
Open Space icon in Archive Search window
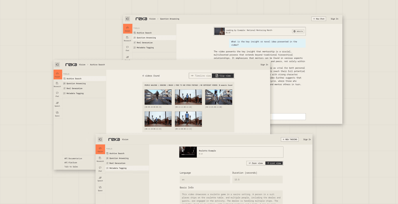coord(57,114)
